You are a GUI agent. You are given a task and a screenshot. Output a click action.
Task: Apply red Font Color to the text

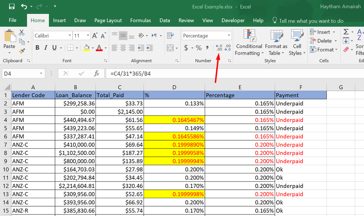tap(99, 48)
